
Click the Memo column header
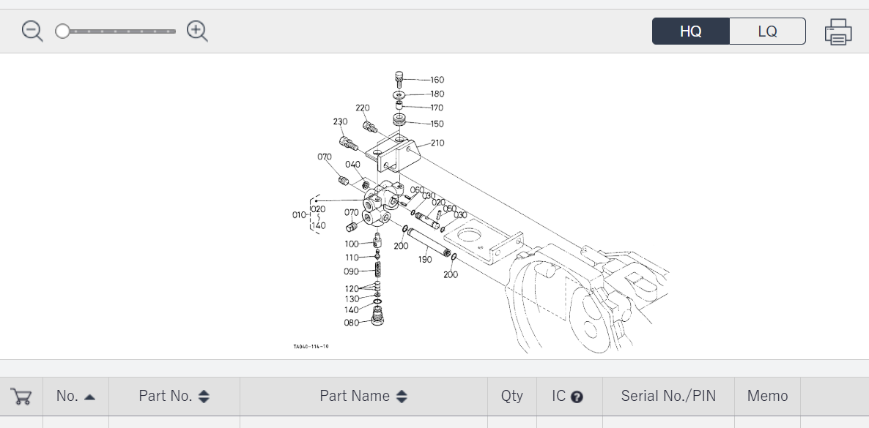tap(767, 396)
